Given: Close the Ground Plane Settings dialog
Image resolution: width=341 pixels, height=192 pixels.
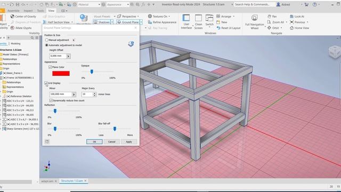Looking at the screenshot, I should pos(136,28).
